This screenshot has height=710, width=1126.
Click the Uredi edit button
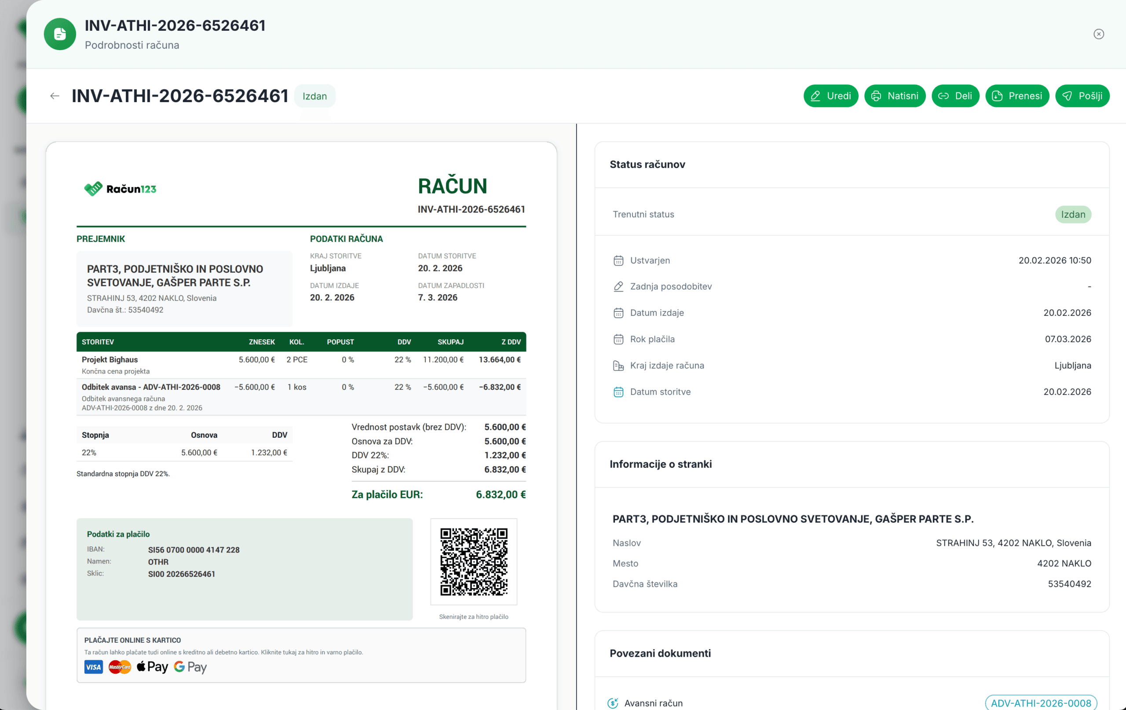(830, 96)
